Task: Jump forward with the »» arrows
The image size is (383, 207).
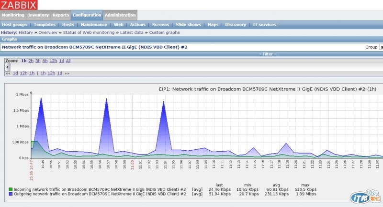Action: pyautogui.click(x=67, y=73)
